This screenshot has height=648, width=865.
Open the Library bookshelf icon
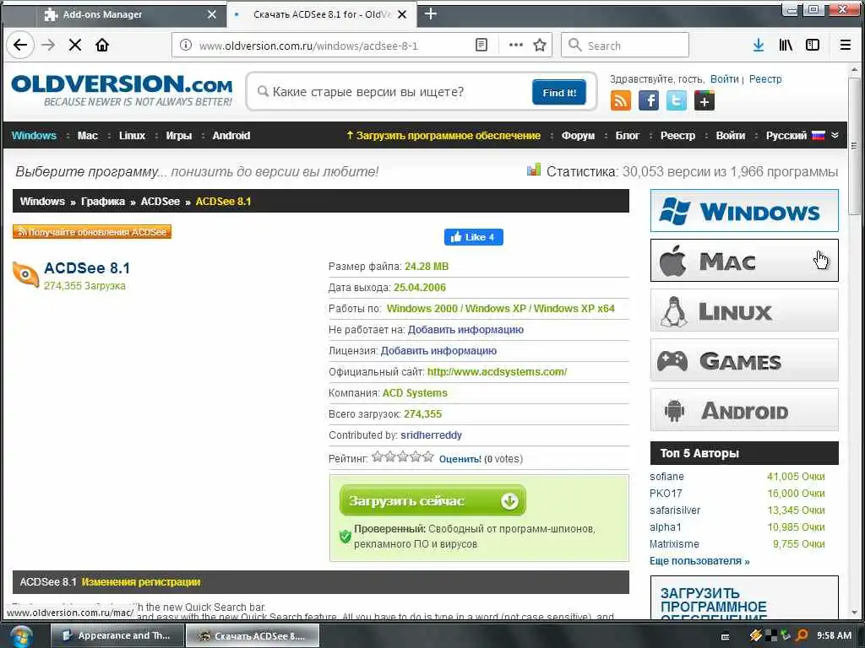tap(786, 46)
